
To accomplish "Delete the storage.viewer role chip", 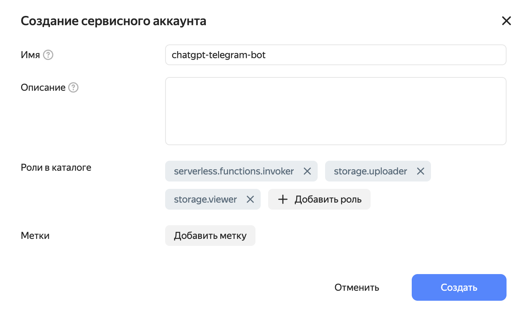I will pyautogui.click(x=250, y=199).
